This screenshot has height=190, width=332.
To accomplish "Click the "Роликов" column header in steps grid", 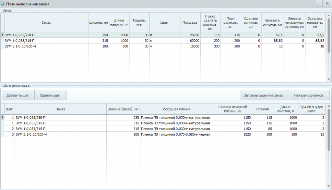I will [262, 109].
